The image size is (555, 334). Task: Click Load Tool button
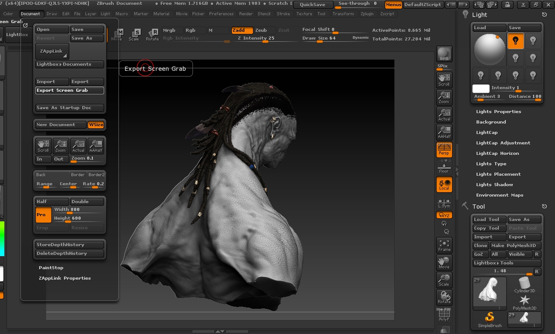click(490, 220)
